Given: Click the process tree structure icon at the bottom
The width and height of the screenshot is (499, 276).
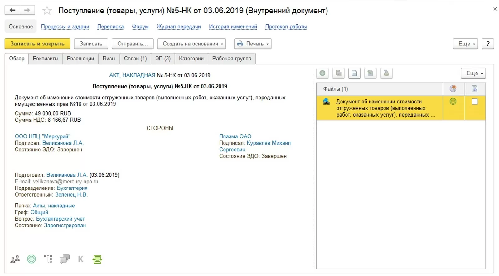Looking at the screenshot, I should click(x=48, y=259).
